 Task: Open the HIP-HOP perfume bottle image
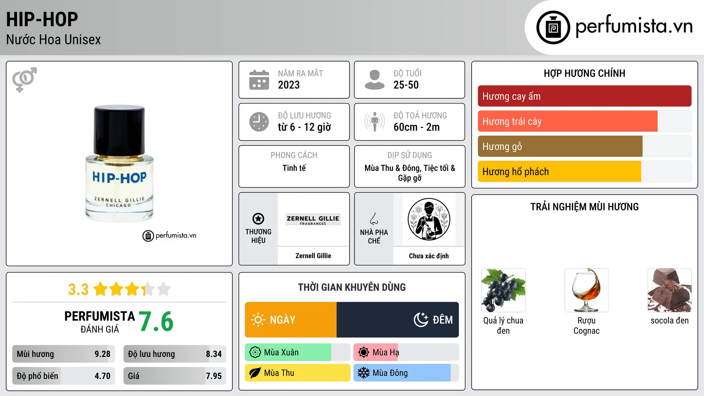click(x=119, y=164)
